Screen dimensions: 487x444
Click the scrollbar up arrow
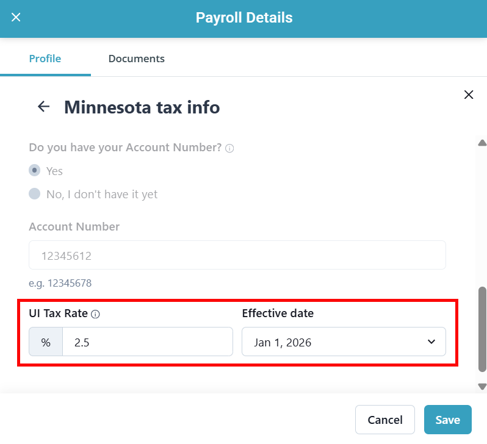pyautogui.click(x=482, y=143)
